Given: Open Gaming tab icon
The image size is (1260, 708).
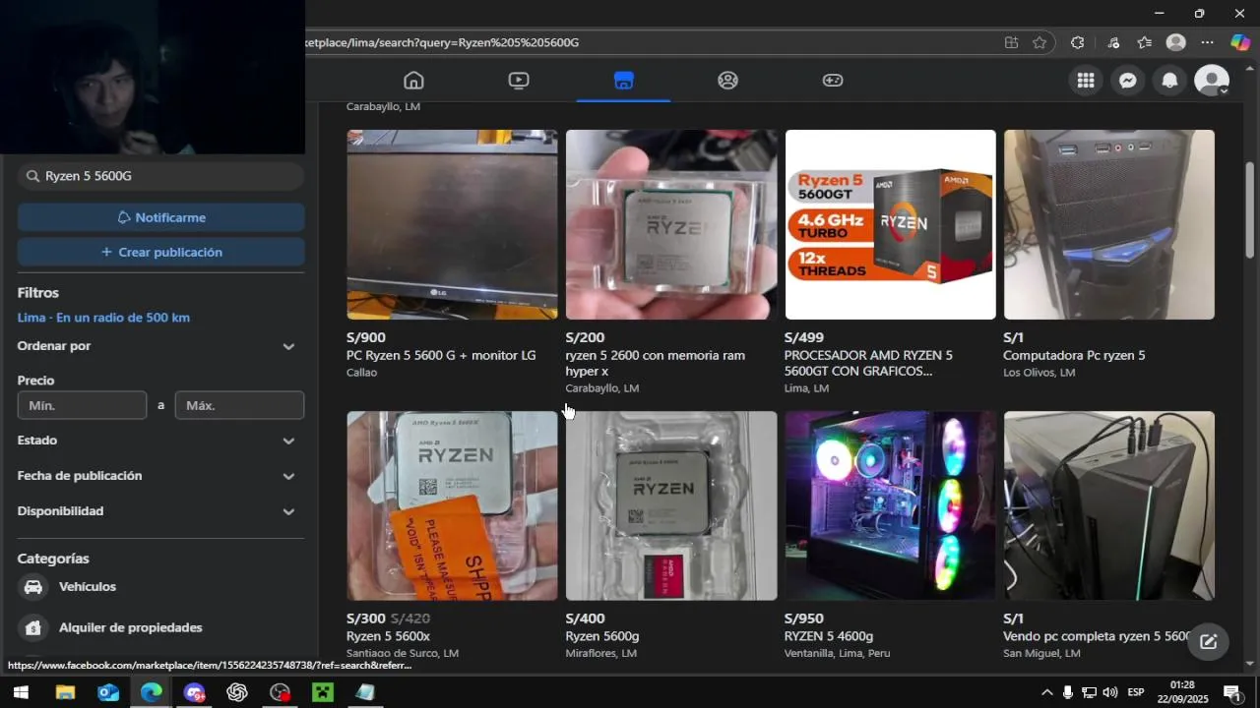Looking at the screenshot, I should pyautogui.click(x=833, y=81).
